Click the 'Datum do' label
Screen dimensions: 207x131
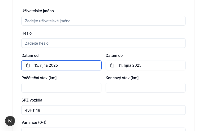click(x=114, y=56)
